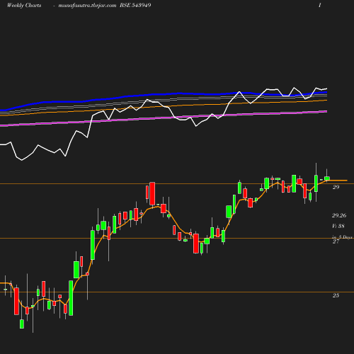Select the current price value 29.26
Viewport: 354px width, 354px height.
click(x=339, y=215)
